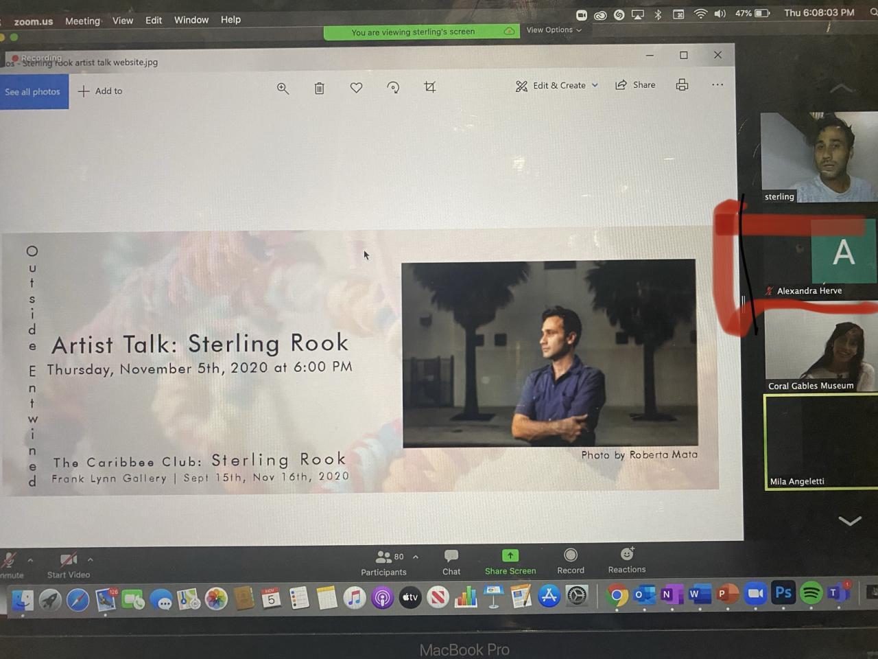This screenshot has width=878, height=659.
Task: Click Add to in the Photos toolbar
Action: coord(100,91)
